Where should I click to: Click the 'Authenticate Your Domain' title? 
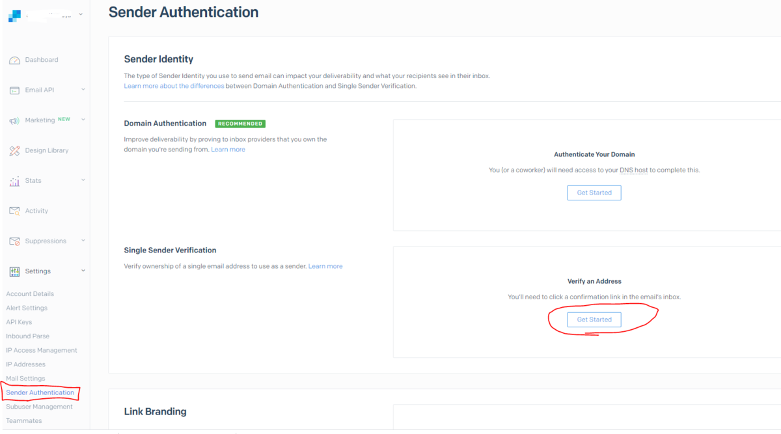(x=594, y=155)
